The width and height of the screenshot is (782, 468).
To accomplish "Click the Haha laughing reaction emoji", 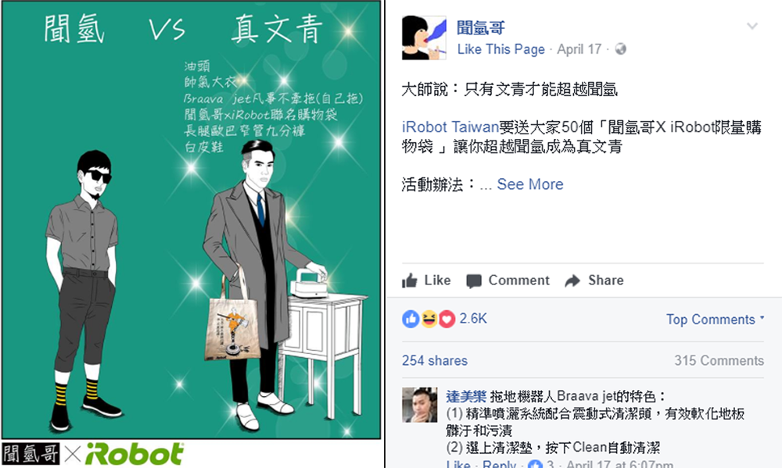I will coord(429,319).
